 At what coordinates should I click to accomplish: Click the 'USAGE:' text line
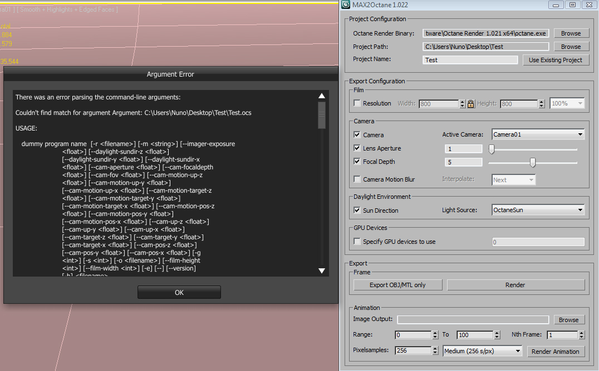point(26,128)
